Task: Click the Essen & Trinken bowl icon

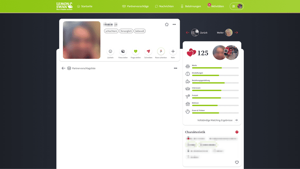Action: tap(187, 111)
